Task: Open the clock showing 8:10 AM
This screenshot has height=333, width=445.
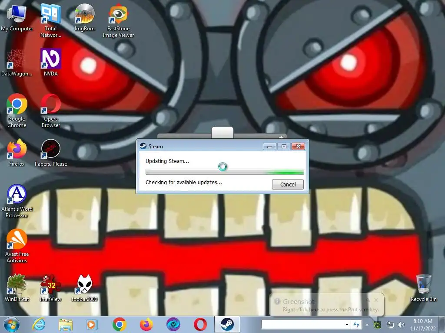Action: pos(423,324)
